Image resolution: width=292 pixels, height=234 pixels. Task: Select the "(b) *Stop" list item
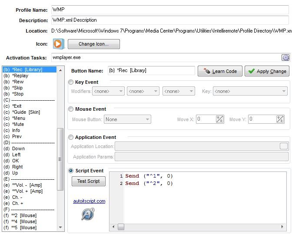(30, 94)
